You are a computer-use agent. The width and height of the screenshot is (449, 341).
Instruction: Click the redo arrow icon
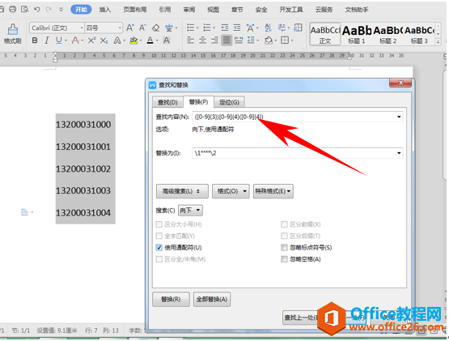coord(49,10)
